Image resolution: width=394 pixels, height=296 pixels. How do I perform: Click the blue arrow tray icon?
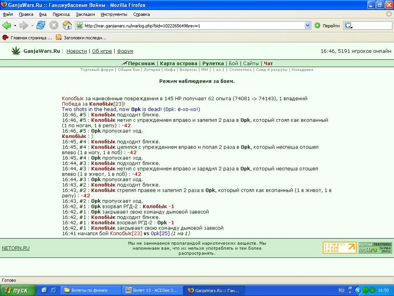click(358, 290)
